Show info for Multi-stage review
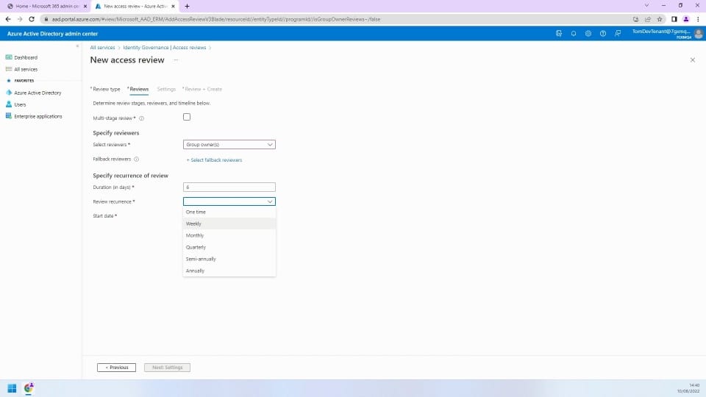This screenshot has width=706, height=397. [x=141, y=118]
